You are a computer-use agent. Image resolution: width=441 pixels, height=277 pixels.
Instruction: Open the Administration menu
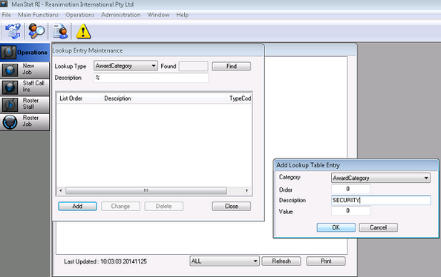(121, 15)
